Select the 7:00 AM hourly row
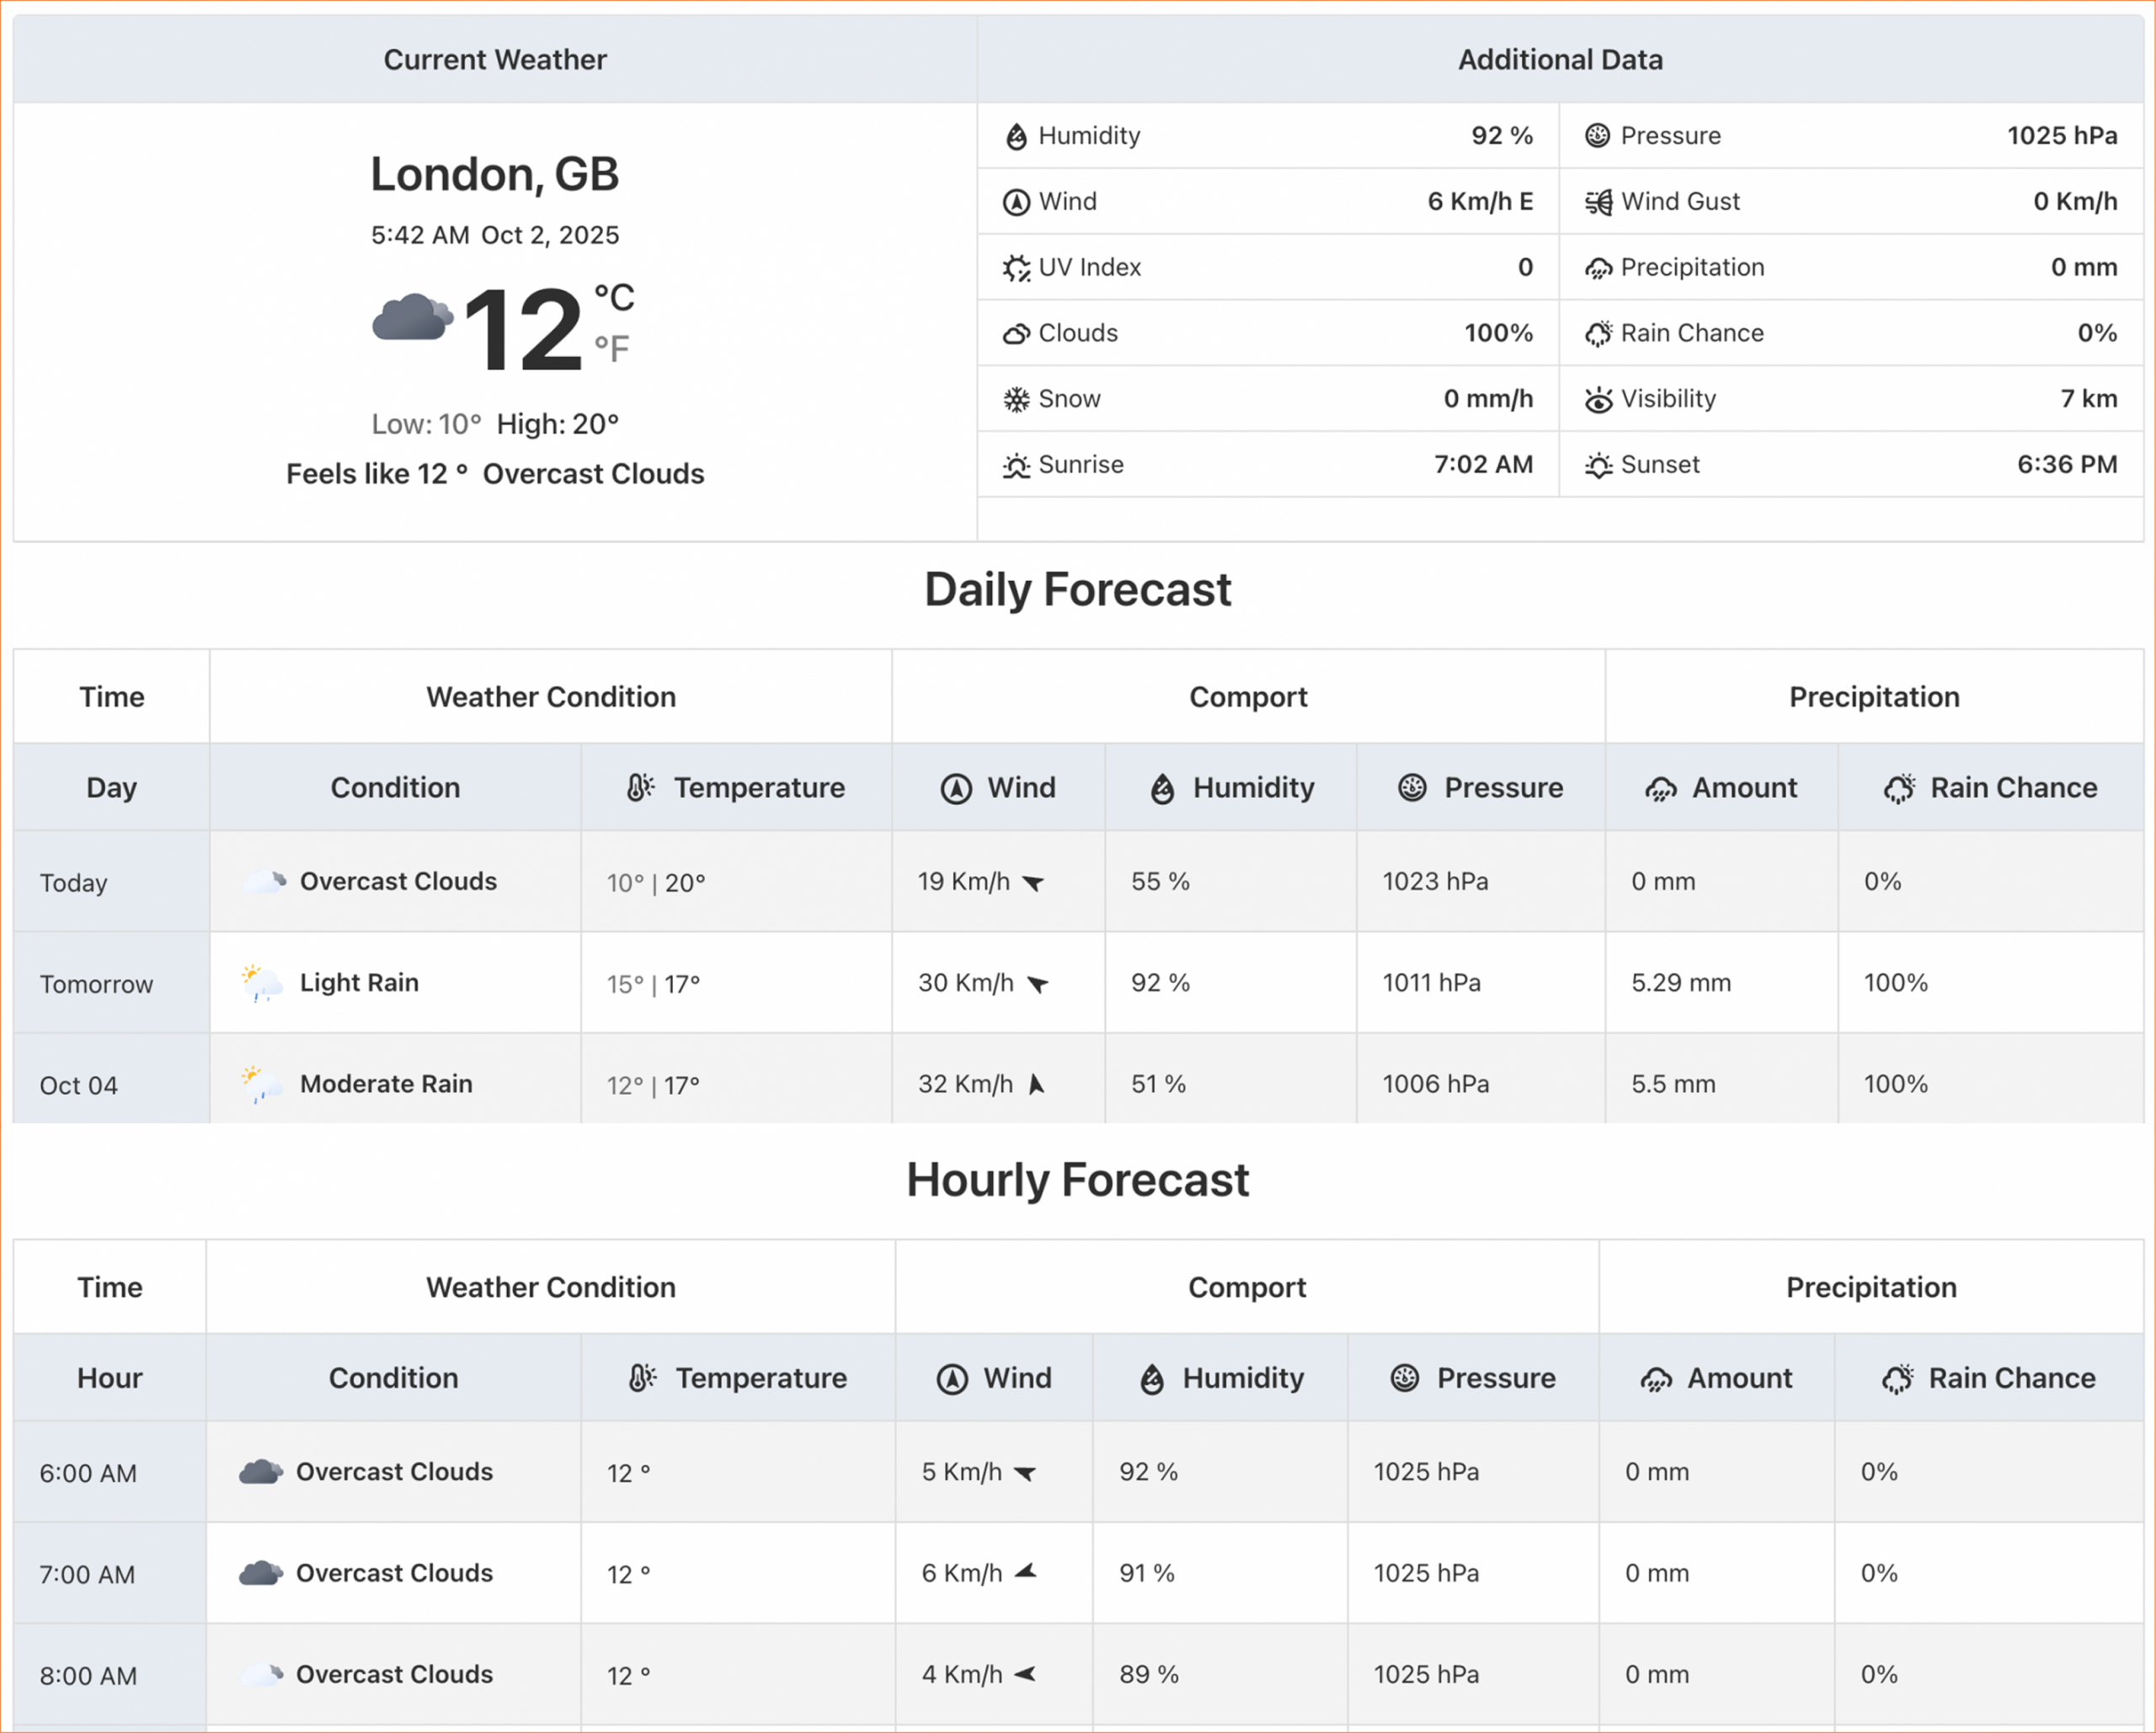 point(87,1575)
